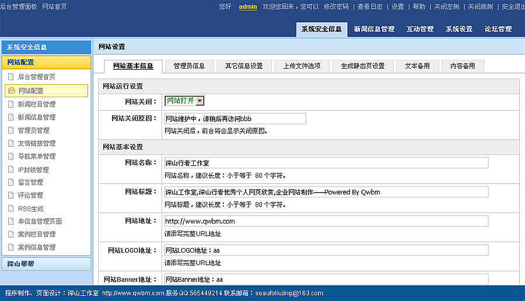This screenshot has height=301, width=525.
Task: Select 新闻信息管理 in top navigation
Action: [x=374, y=29]
